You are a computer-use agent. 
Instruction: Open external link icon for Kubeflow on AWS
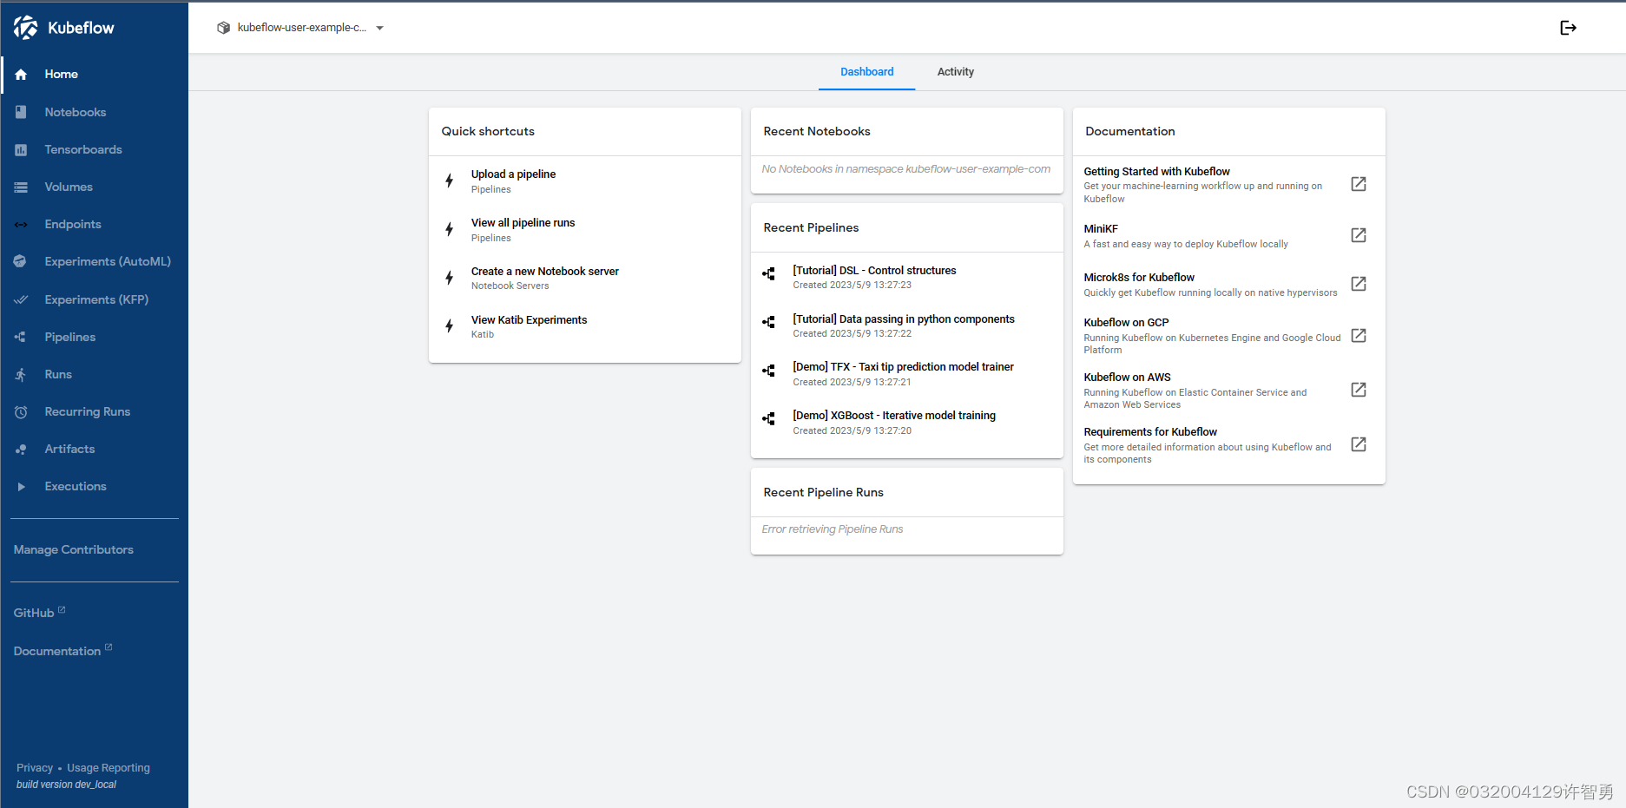pos(1359,390)
